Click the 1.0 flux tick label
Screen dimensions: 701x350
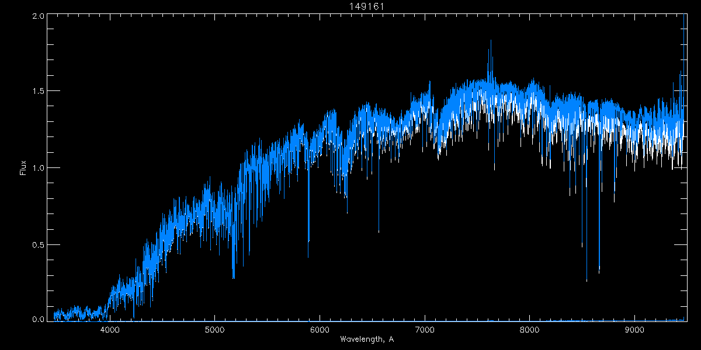(38, 168)
